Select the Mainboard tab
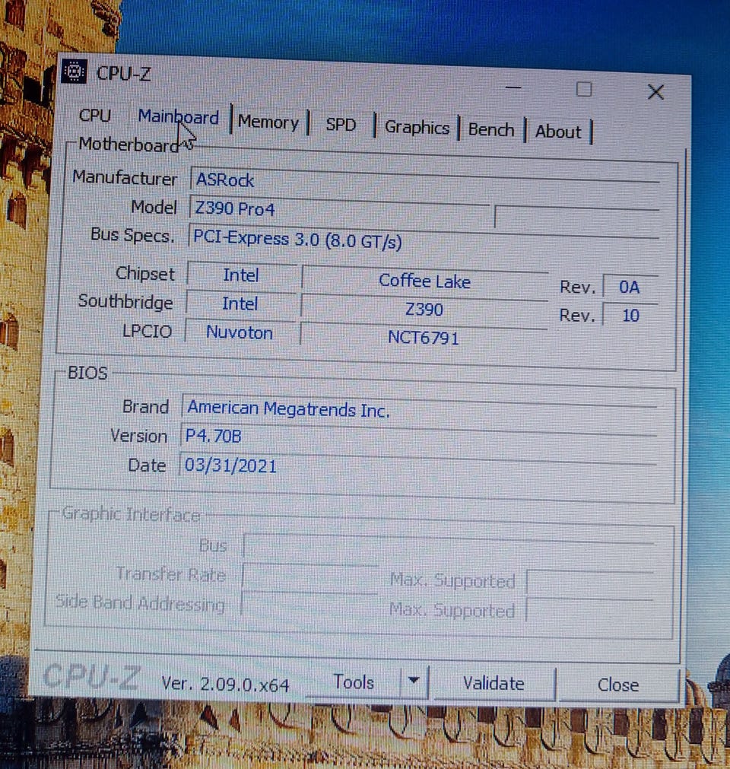 coord(179,117)
